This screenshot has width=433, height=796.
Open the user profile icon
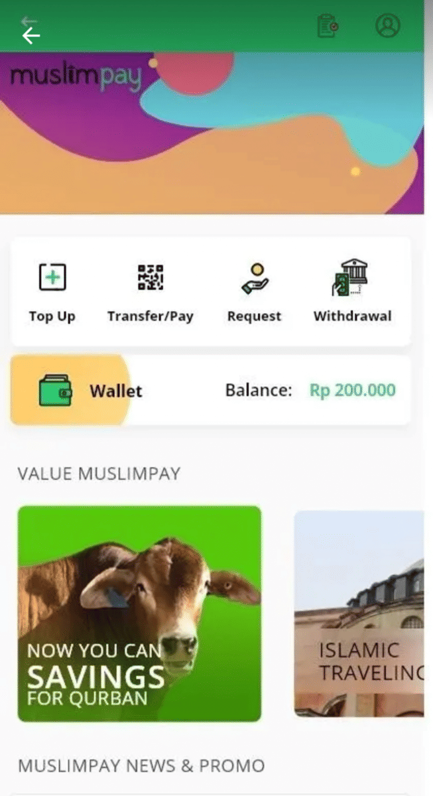point(388,25)
